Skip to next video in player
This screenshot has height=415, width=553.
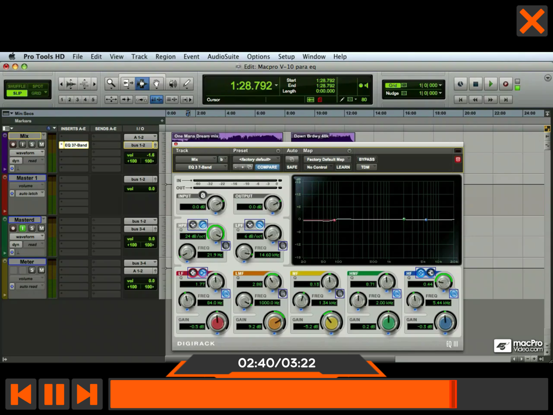(87, 393)
